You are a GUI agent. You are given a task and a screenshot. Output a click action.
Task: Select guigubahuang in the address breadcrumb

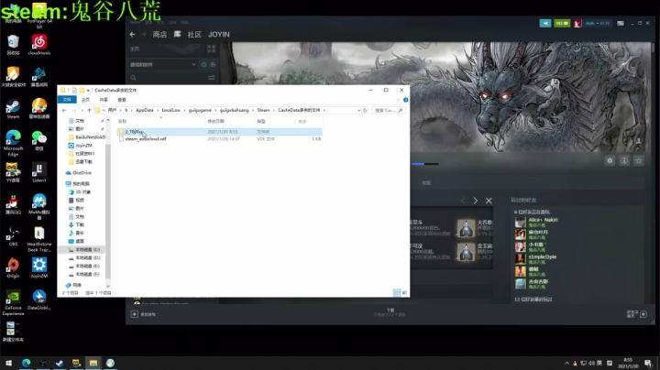point(234,110)
